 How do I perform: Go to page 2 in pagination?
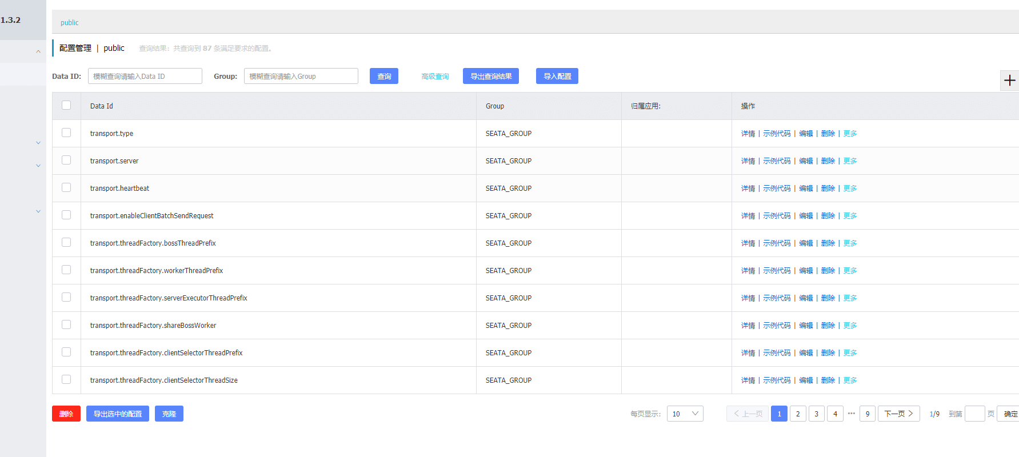798,414
